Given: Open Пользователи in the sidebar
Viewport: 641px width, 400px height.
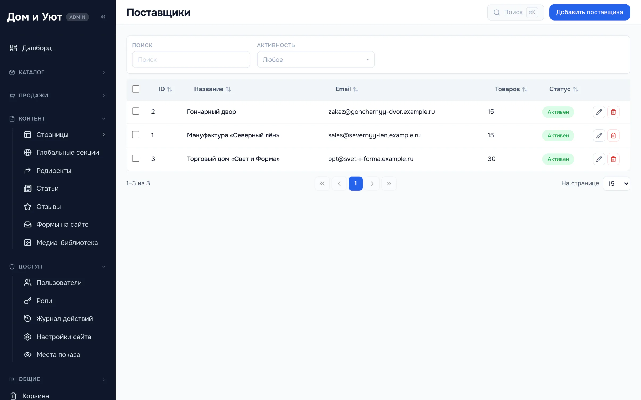Looking at the screenshot, I should click(64, 283).
